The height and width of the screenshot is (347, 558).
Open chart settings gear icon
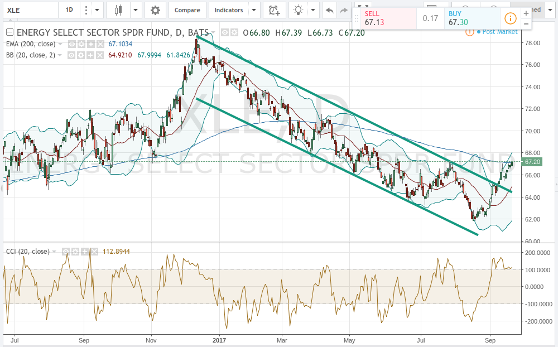155,10
